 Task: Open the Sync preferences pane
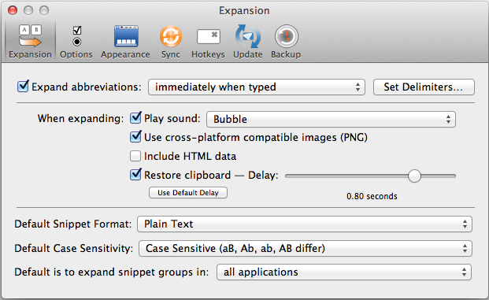(171, 41)
